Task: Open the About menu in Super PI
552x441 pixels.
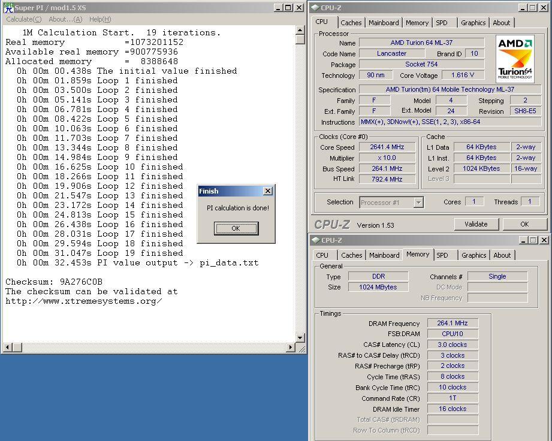Action: [65, 19]
